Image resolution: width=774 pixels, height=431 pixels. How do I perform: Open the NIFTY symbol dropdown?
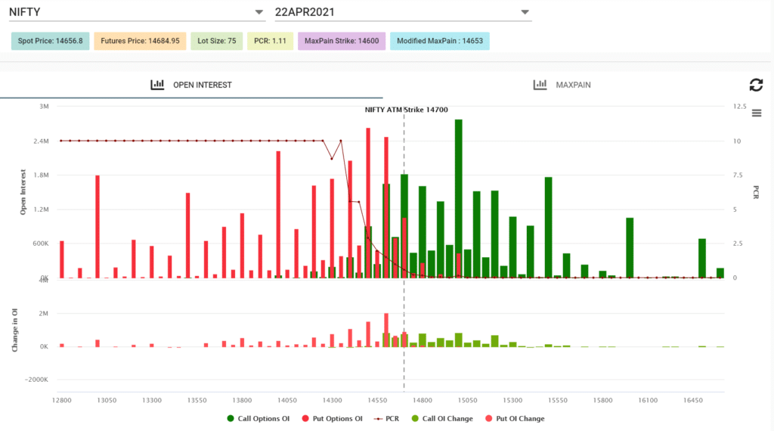(137, 12)
